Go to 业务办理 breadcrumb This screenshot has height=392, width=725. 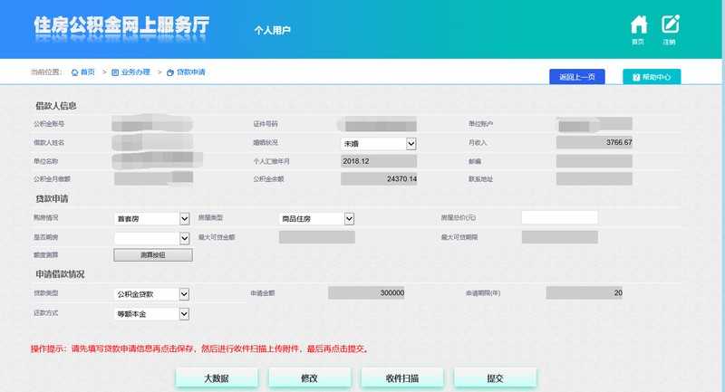pos(130,72)
